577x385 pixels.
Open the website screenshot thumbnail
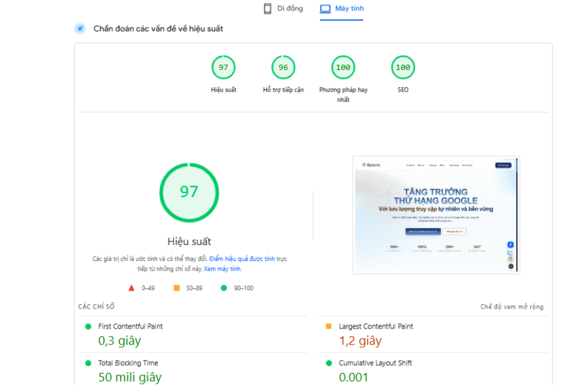pyautogui.click(x=436, y=215)
